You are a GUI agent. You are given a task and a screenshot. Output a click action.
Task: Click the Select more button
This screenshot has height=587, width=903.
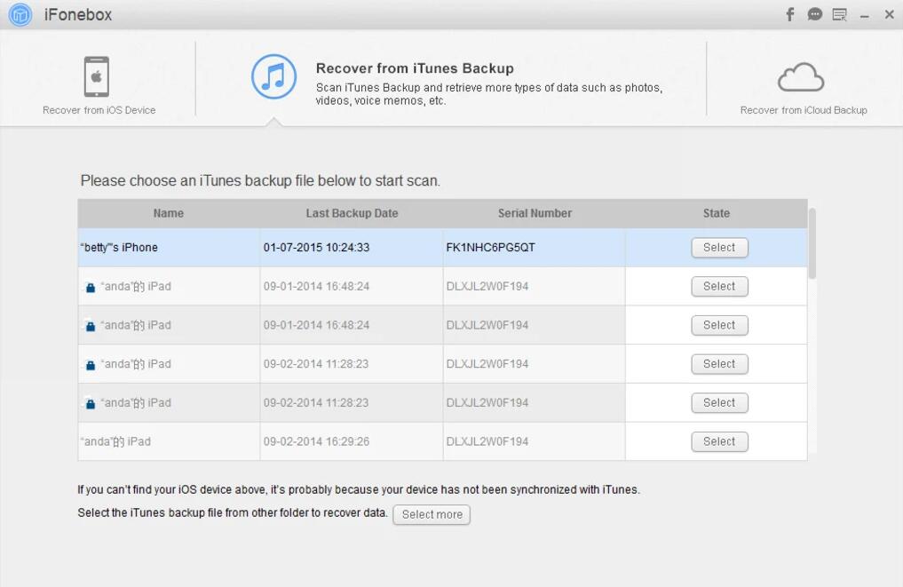[432, 514]
